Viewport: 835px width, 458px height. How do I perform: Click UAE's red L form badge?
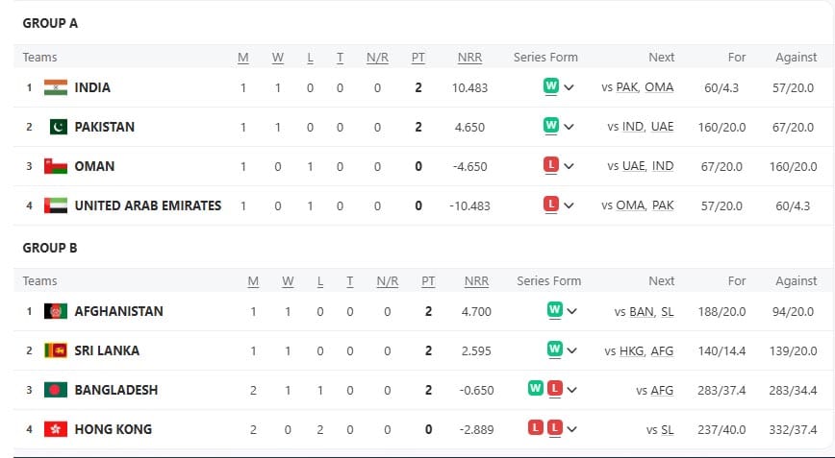(551, 204)
